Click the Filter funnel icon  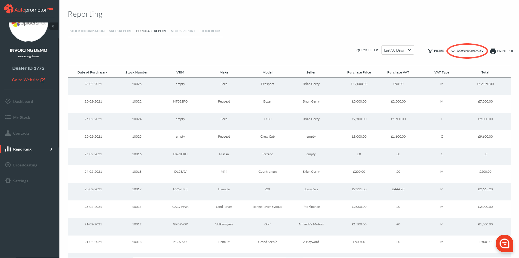[x=430, y=51]
